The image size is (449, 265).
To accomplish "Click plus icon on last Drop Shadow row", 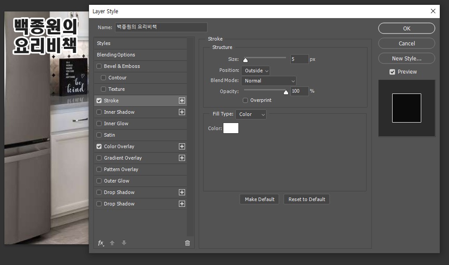I will coord(182,204).
